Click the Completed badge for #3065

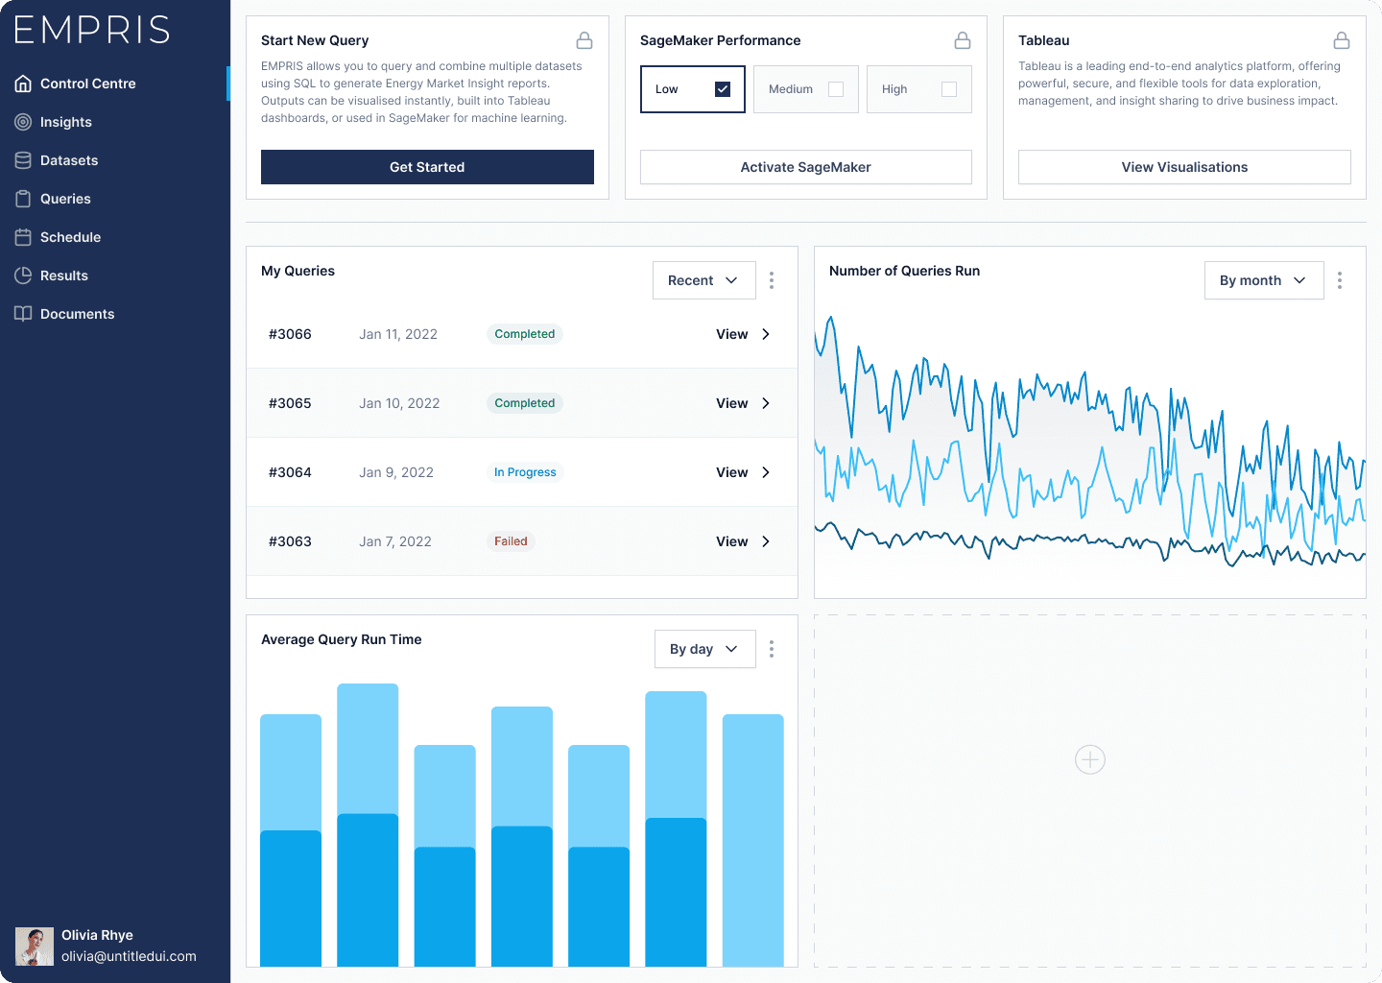(525, 403)
